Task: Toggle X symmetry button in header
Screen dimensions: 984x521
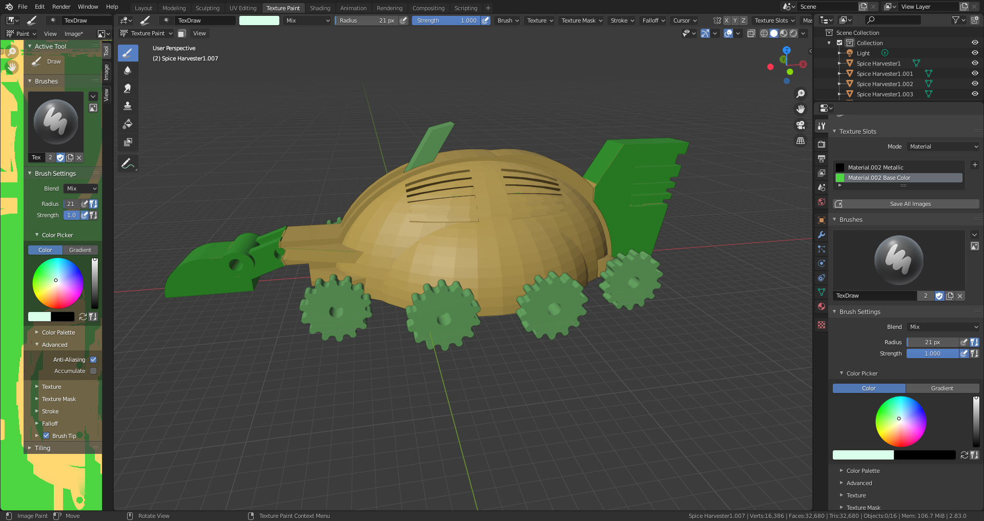Action: pos(726,20)
